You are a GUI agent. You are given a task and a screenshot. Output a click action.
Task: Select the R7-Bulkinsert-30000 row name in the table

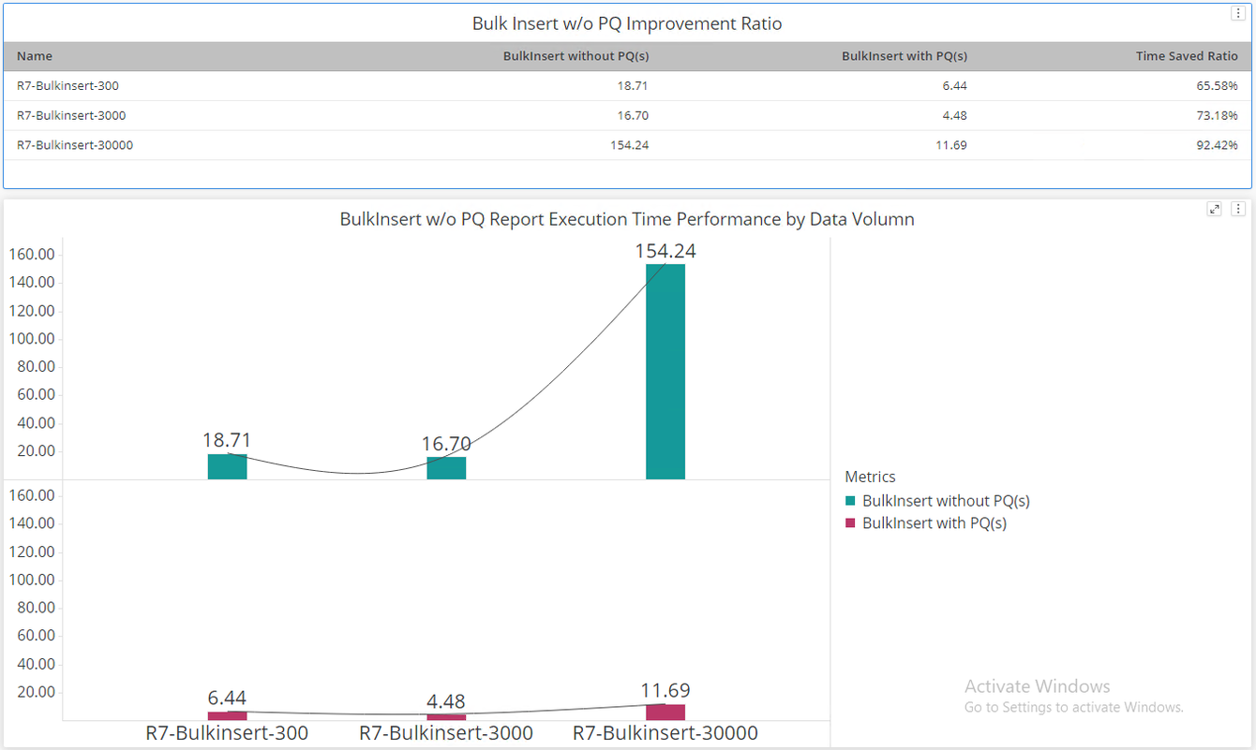pyautogui.click(x=75, y=145)
